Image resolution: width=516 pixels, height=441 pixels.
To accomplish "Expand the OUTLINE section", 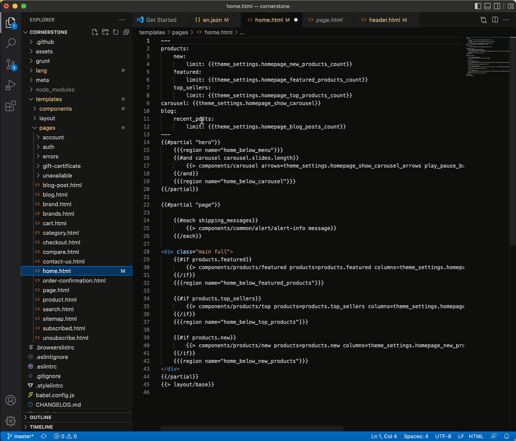I will tap(40, 417).
